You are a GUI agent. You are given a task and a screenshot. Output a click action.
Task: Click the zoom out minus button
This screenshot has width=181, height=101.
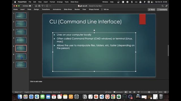pyautogui.click(x=142, y=92)
